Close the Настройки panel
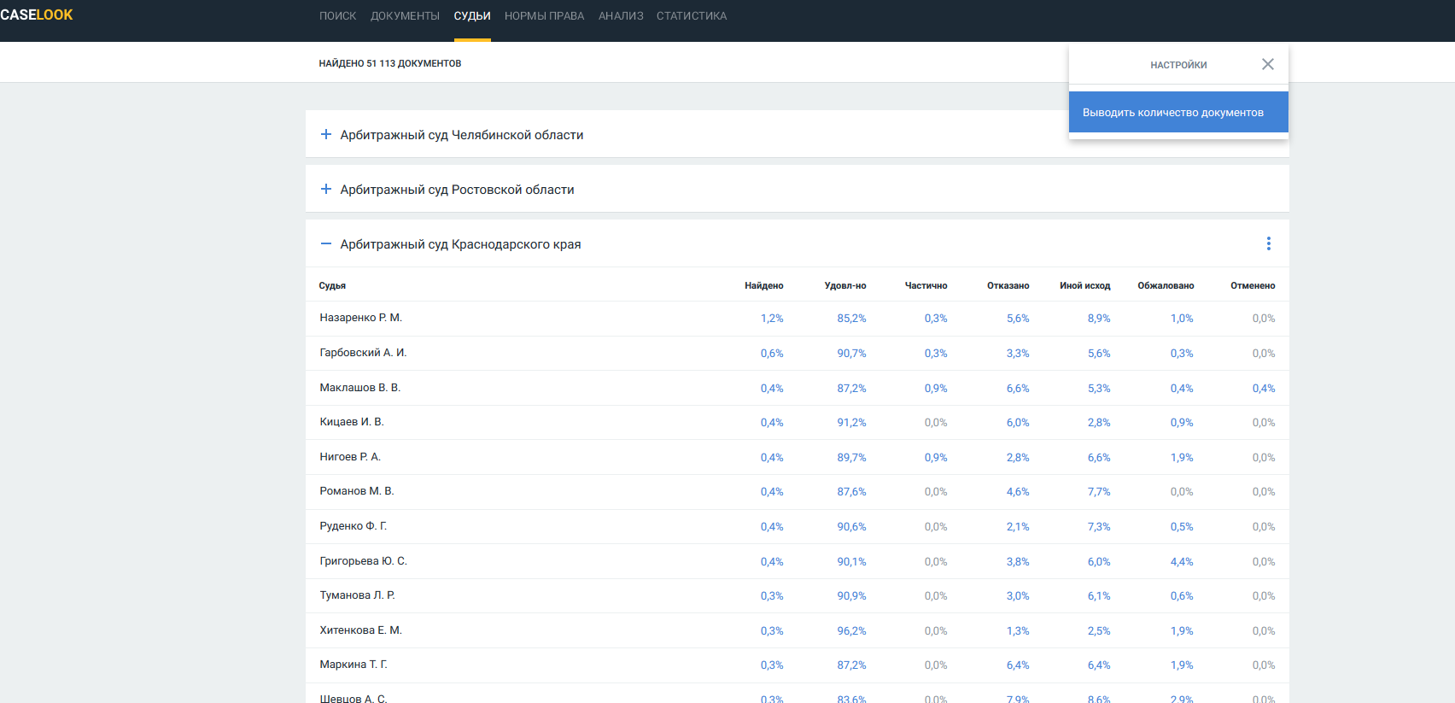 [x=1268, y=64]
